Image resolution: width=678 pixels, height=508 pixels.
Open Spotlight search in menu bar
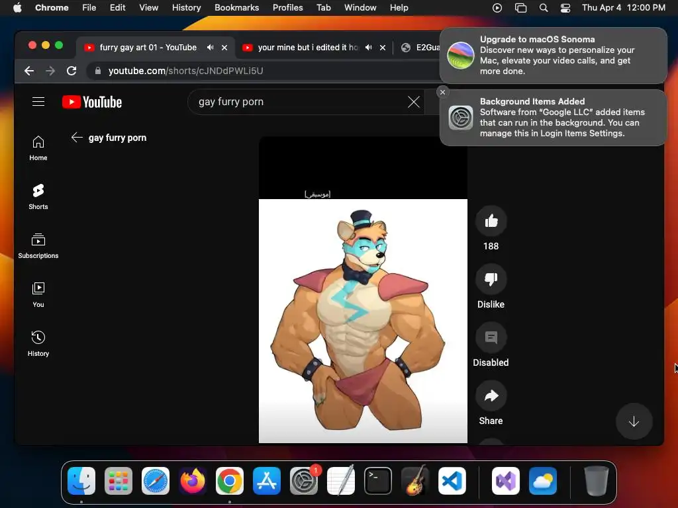click(544, 8)
